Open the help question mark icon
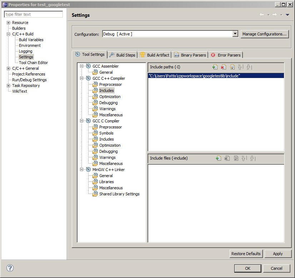The image size is (295, 278). [x=10, y=268]
